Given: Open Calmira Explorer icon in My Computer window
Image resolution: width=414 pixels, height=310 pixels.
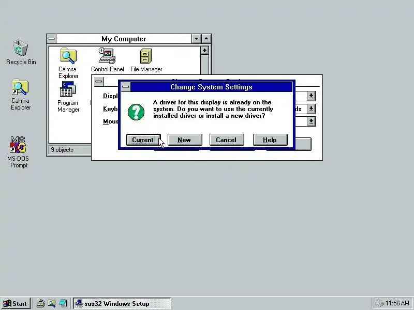Looking at the screenshot, I should [x=68, y=63].
